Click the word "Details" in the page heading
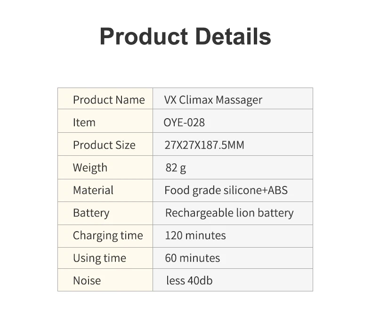Screen dimensions: 372x322 coord(230,36)
